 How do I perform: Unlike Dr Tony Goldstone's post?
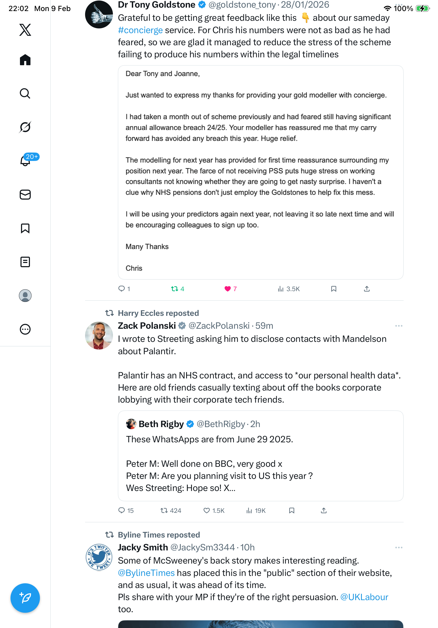tap(227, 289)
